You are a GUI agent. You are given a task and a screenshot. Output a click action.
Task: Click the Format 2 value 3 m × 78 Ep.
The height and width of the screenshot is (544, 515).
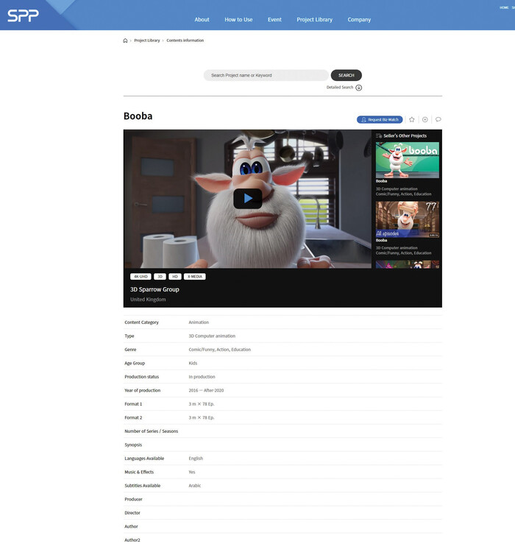coord(202,417)
